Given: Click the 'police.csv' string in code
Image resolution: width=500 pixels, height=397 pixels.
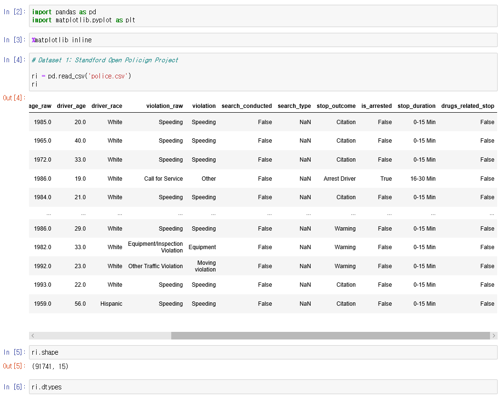Looking at the screenshot, I should click(108, 76).
